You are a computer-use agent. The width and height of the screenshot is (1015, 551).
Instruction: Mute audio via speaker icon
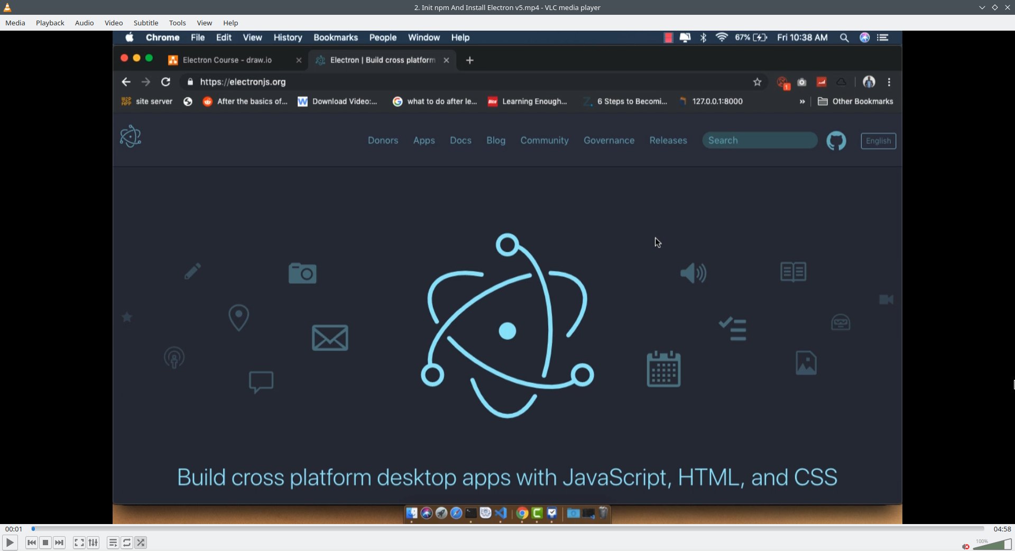(966, 546)
